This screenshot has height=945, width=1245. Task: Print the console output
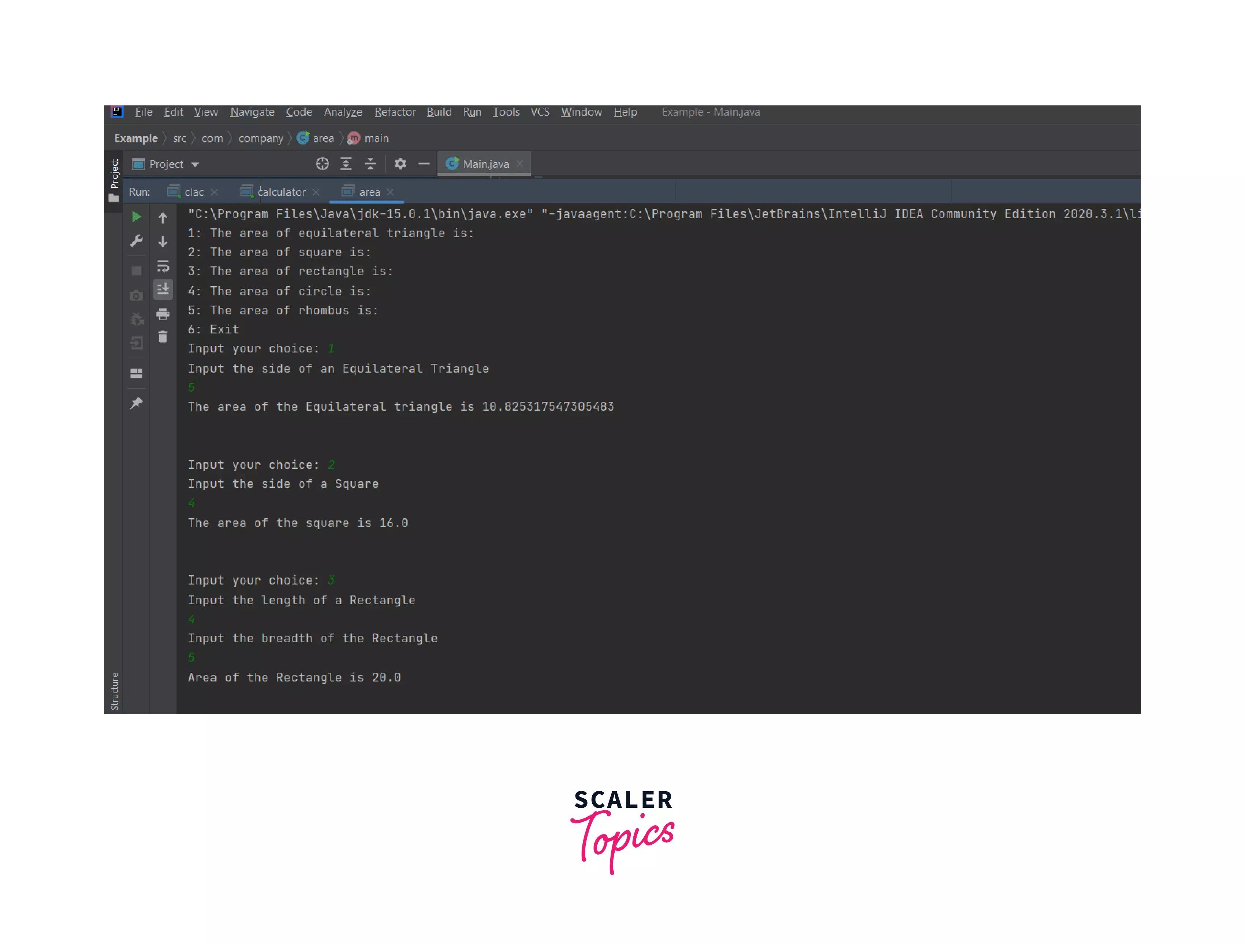point(163,315)
